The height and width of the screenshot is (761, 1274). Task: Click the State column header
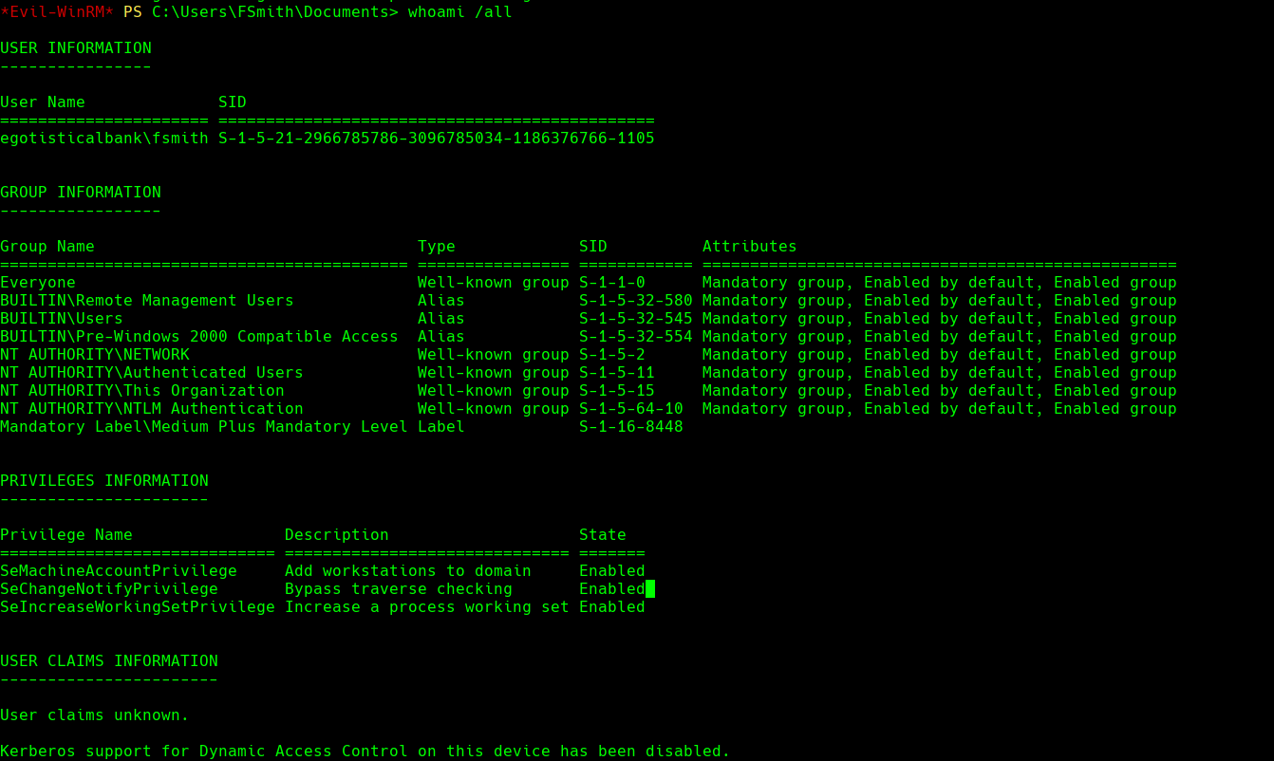click(603, 534)
